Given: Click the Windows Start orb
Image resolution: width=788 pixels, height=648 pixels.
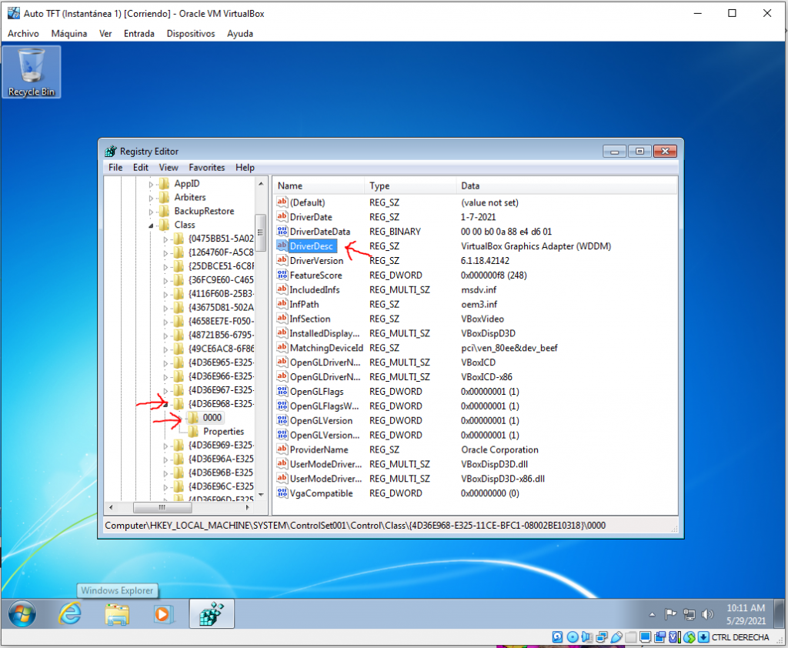Looking at the screenshot, I should (22, 613).
